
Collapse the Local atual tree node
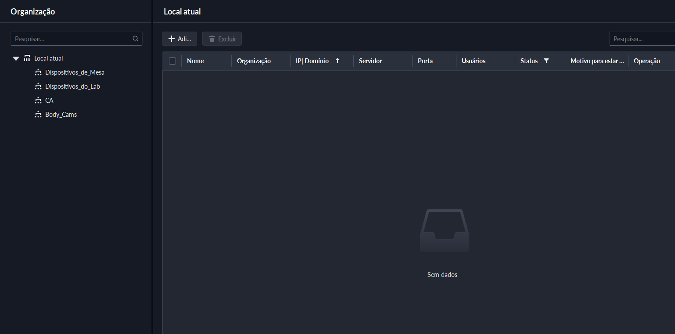(16, 58)
